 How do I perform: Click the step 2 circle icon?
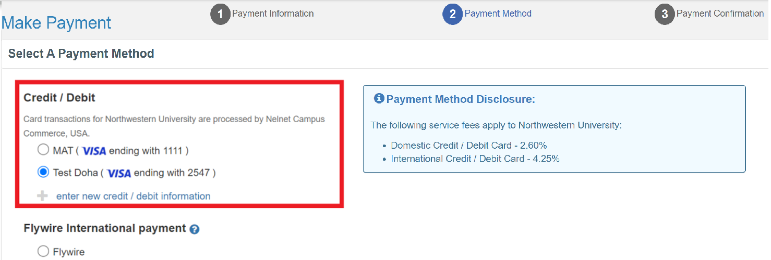453,15
